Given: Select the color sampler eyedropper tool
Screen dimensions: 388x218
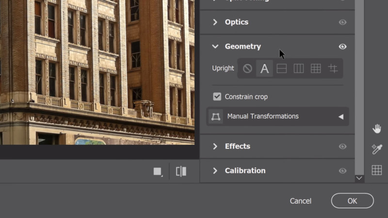Looking at the screenshot, I should click(x=377, y=149).
